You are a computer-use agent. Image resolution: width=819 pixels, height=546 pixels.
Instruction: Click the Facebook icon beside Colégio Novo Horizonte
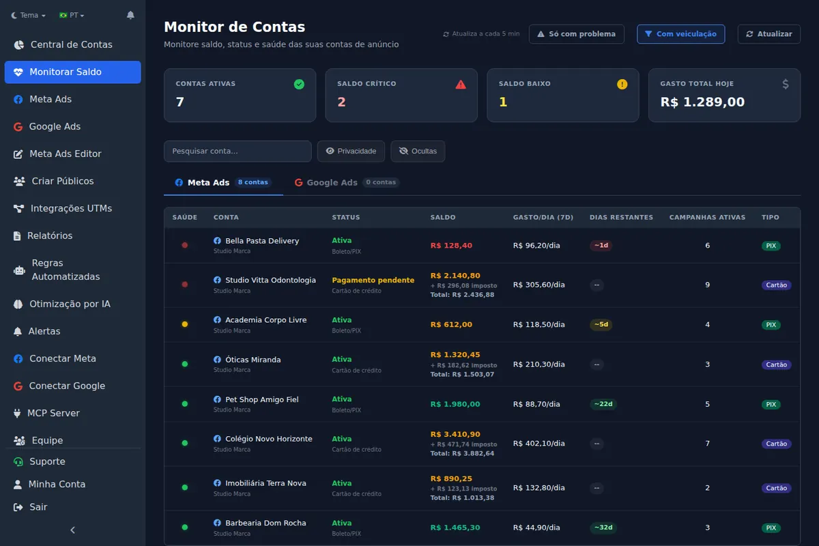217,439
